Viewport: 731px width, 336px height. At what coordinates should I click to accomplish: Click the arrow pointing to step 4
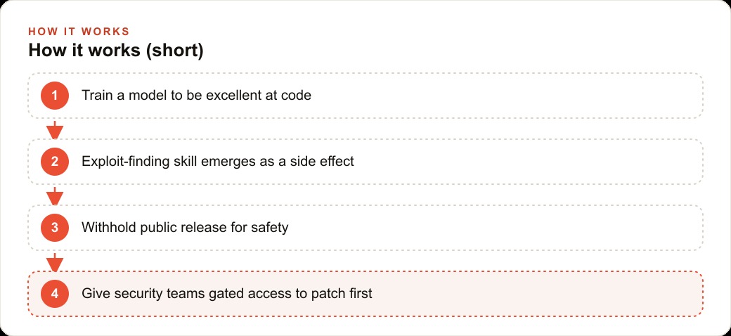click(55, 262)
